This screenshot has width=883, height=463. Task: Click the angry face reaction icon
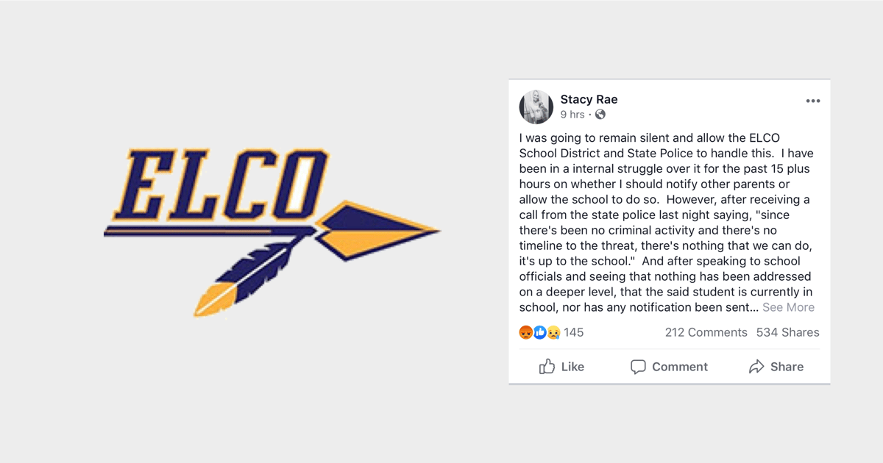click(526, 332)
